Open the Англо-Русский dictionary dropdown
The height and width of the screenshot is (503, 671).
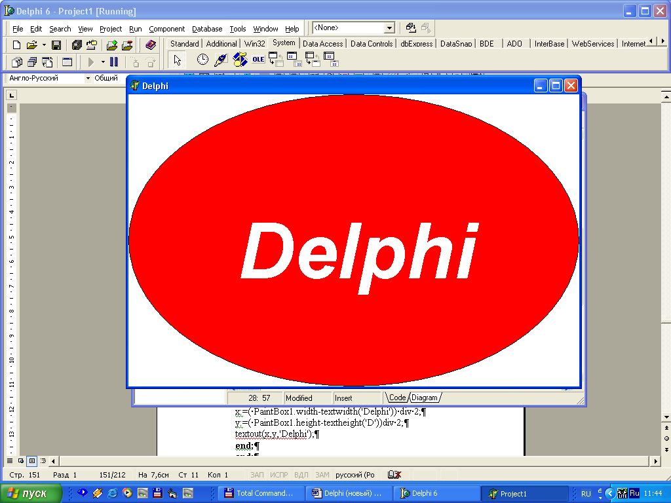pyautogui.click(x=88, y=79)
